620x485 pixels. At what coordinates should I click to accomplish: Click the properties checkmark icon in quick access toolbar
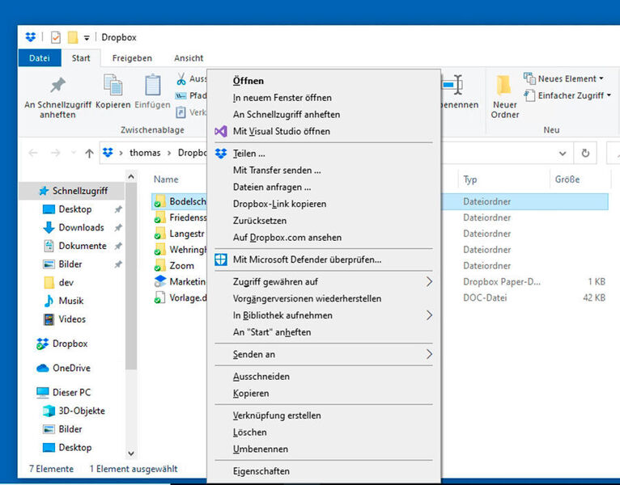coord(55,37)
